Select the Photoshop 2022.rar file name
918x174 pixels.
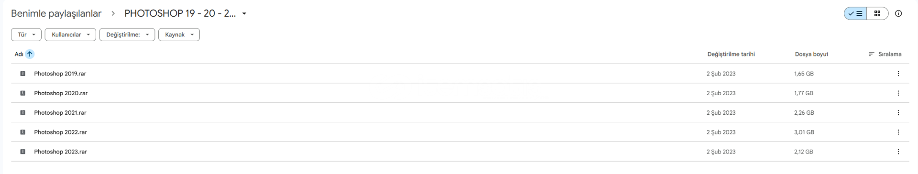pos(60,132)
